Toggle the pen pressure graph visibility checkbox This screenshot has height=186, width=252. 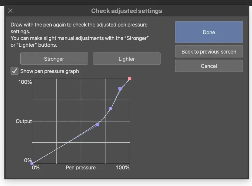pyautogui.click(x=14, y=71)
